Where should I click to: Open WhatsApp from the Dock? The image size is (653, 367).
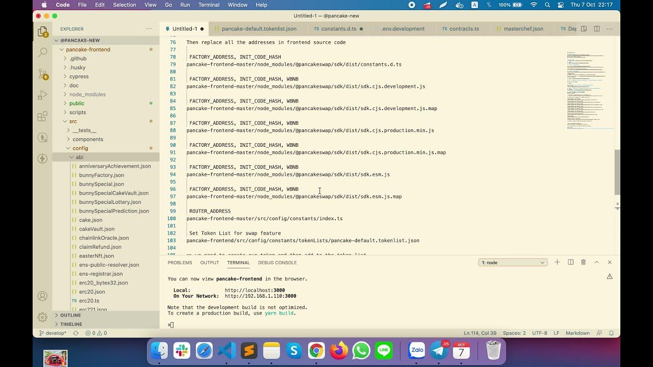point(361,351)
